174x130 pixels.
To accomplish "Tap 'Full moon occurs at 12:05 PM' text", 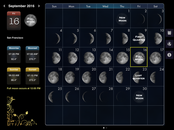I will coord(24,88).
